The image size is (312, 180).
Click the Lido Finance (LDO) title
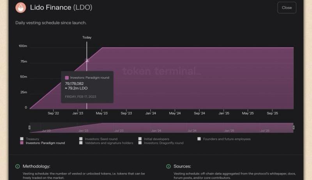click(61, 7)
